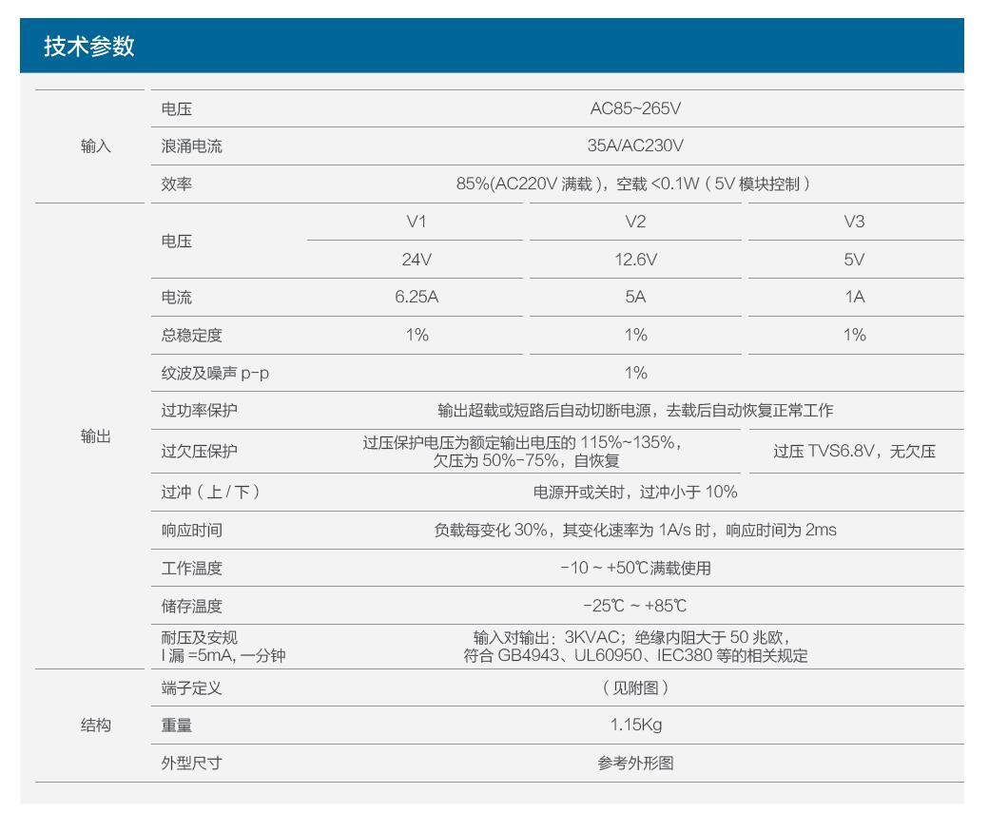Image resolution: width=1008 pixels, height=813 pixels.
Task: Click the 储存温度 row label
Action: (x=191, y=606)
